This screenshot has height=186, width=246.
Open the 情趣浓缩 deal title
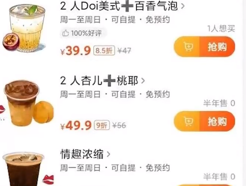[x=82, y=154]
